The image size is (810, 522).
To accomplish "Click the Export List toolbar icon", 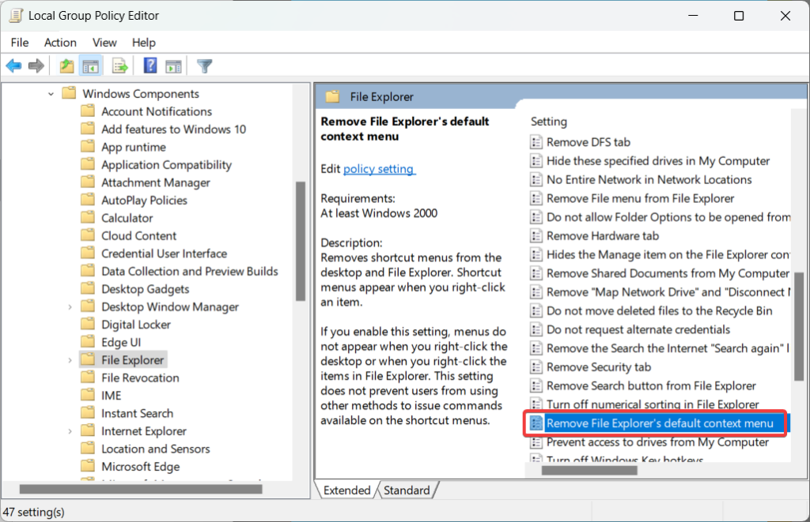I will [119, 66].
